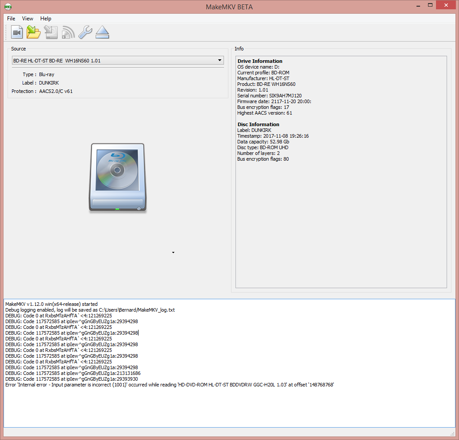Select the DEBUG log line ending 29393930
This screenshot has height=440, width=459.
coord(72,379)
